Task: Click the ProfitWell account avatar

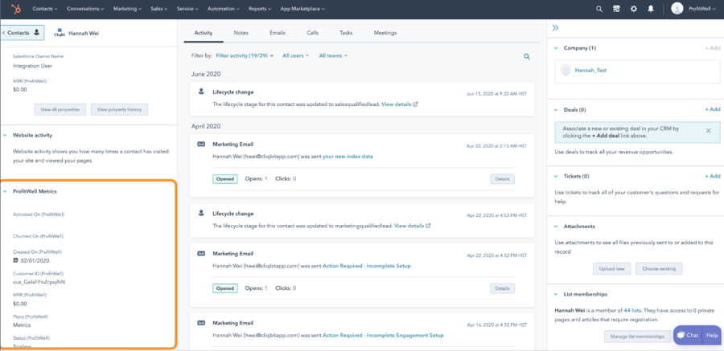Action: pyautogui.click(x=677, y=8)
